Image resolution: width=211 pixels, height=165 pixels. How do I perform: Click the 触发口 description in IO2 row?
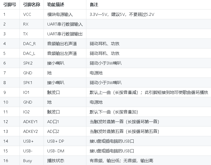click(54, 112)
